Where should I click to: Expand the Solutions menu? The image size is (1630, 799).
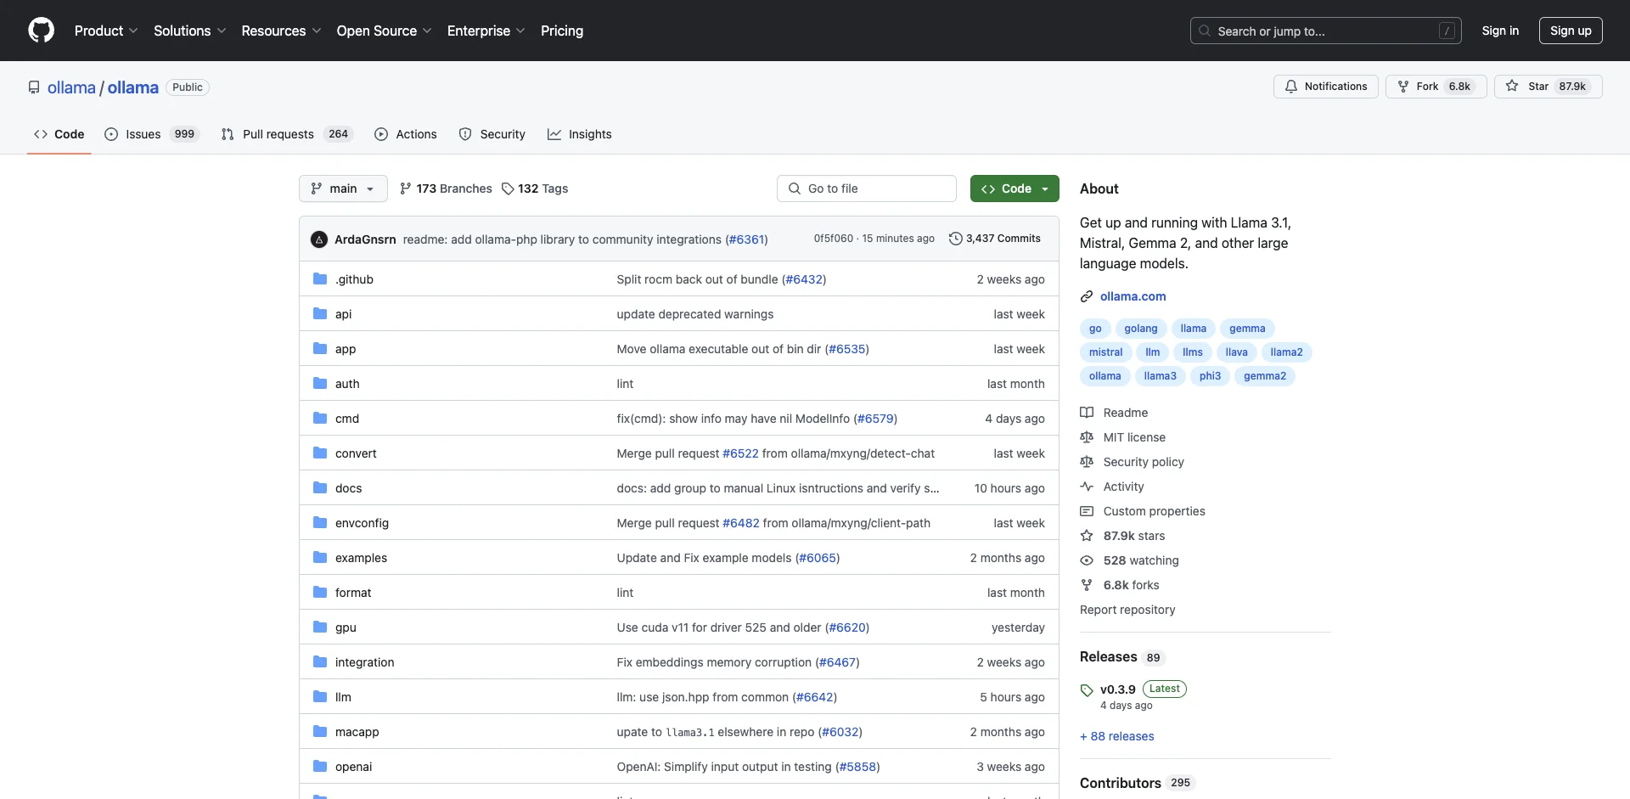point(189,31)
